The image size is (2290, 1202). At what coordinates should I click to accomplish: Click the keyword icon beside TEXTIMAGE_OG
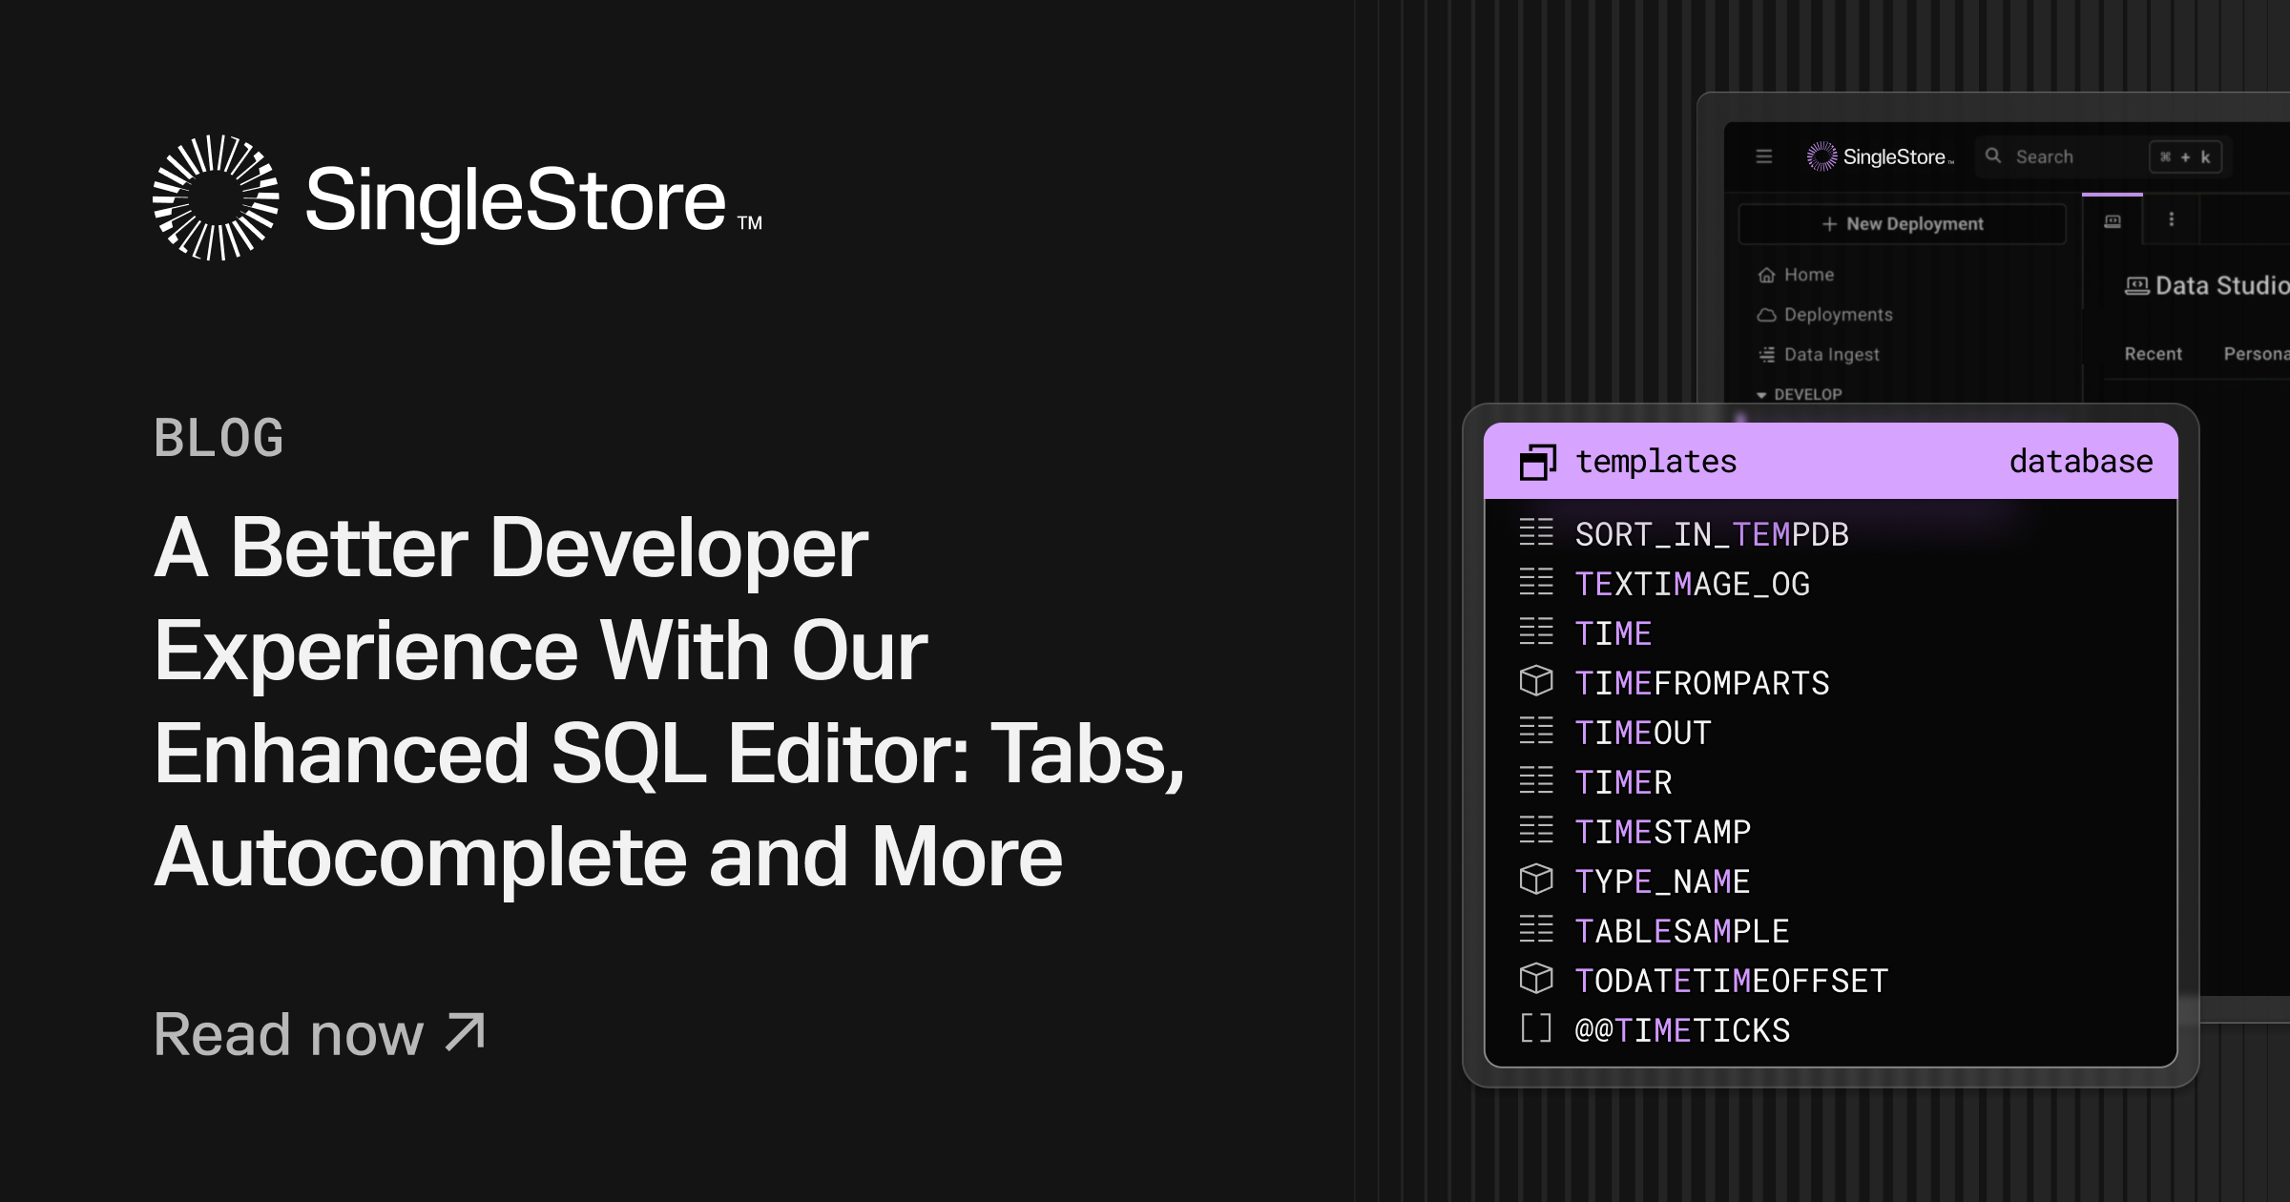[x=1536, y=581]
